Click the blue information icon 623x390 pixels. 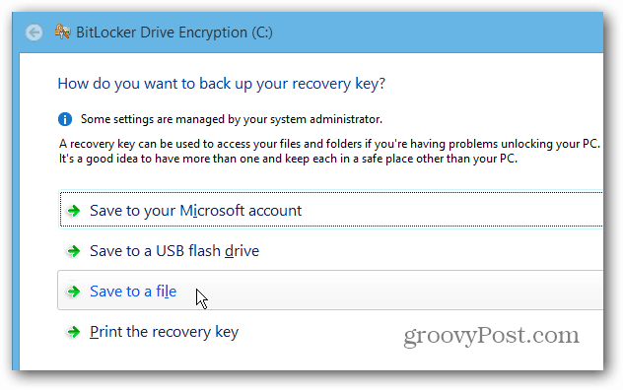tap(65, 119)
